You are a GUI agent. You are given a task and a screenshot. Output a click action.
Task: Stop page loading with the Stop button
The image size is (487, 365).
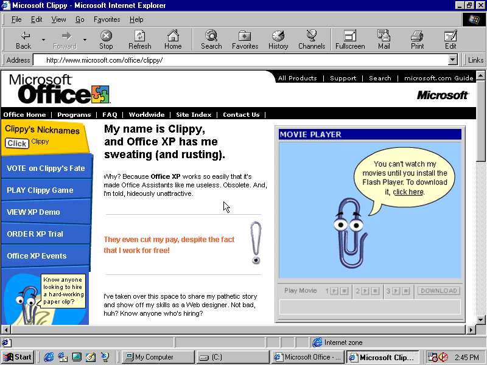point(106,40)
